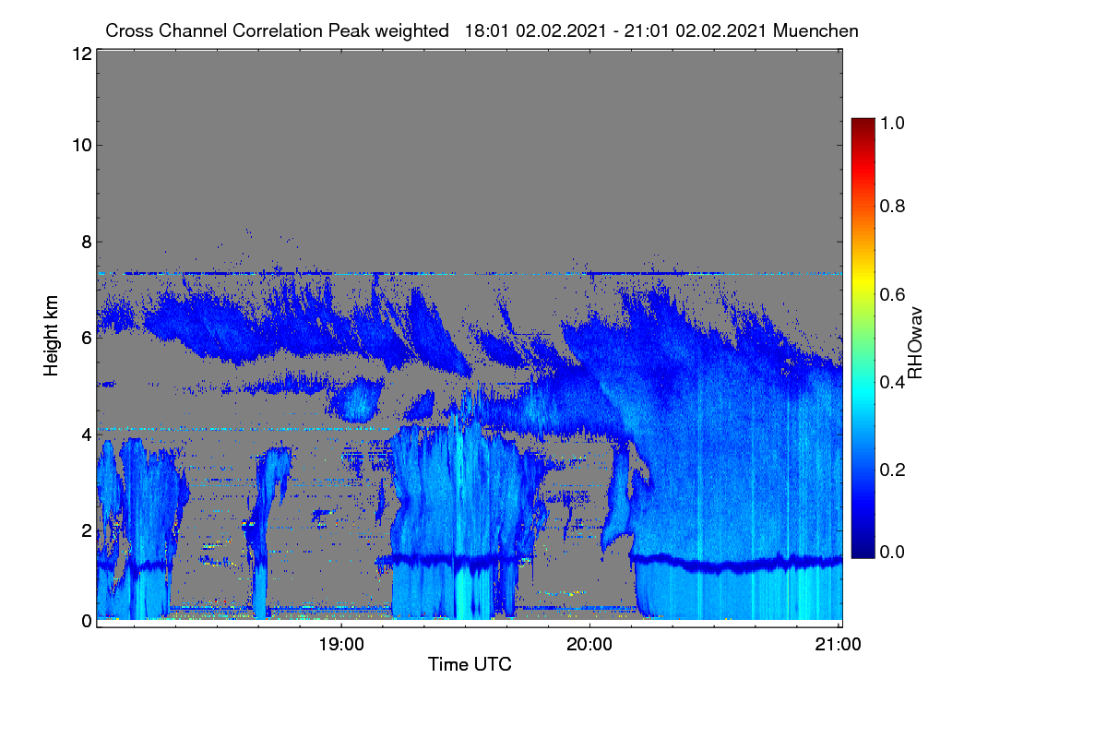Click the date range '18:01 02.02.2021 - 21:01 02.02.2021'
This screenshot has width=1107, height=738.
616,31
